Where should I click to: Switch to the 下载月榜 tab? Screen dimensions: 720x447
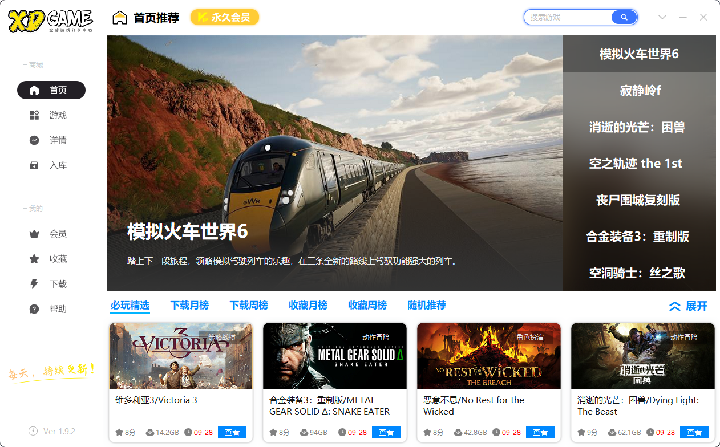pos(189,306)
